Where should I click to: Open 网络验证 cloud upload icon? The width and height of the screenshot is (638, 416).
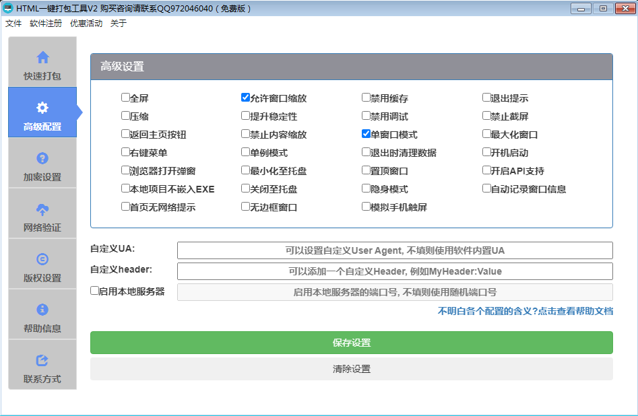tap(42, 209)
